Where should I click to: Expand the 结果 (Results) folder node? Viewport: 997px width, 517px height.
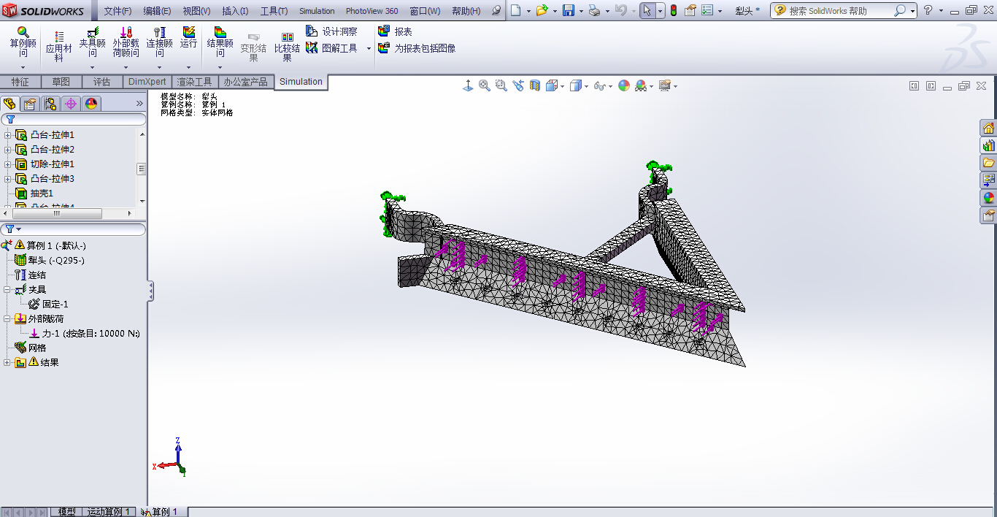pos(7,363)
